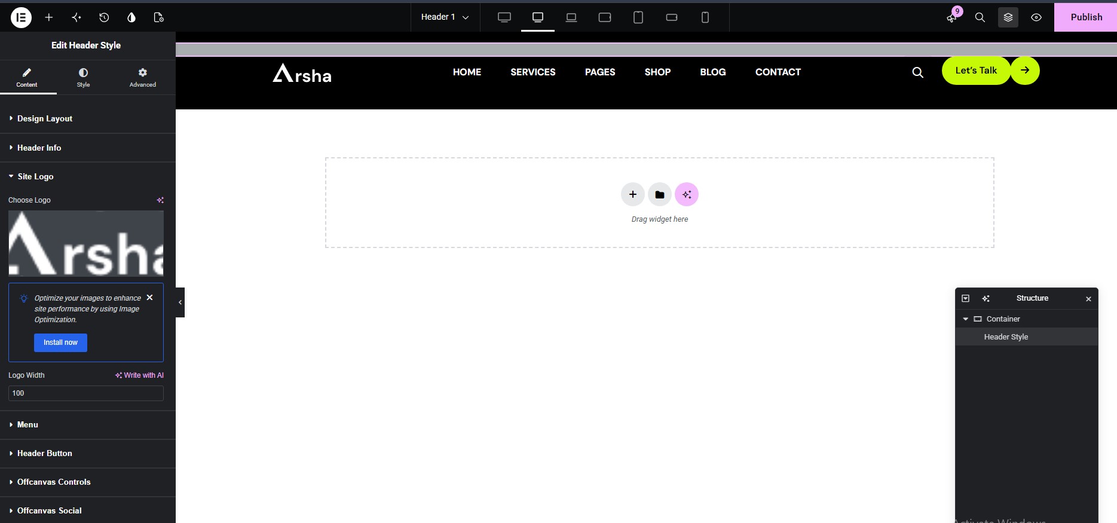This screenshot has height=523, width=1117.
Task: Add a template from the folder icon
Action: [660, 194]
